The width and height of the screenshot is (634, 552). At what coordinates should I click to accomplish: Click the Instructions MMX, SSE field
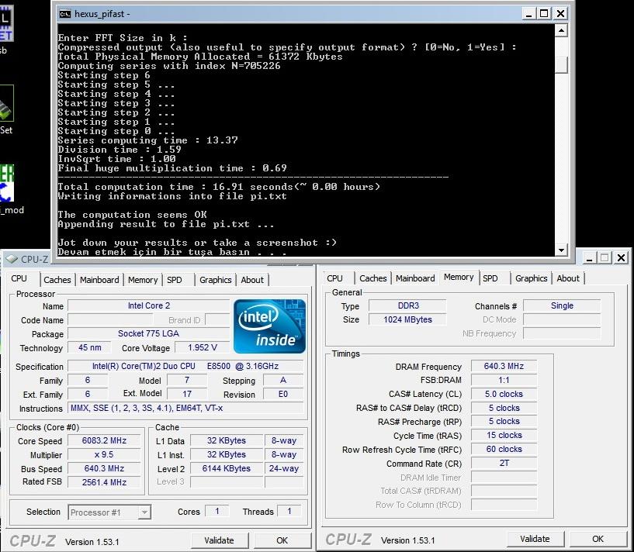185,408
